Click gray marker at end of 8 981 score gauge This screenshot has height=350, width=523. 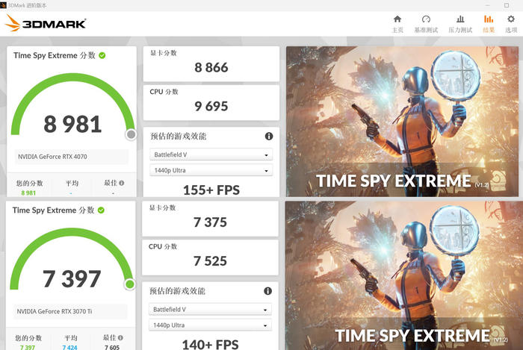pos(131,134)
